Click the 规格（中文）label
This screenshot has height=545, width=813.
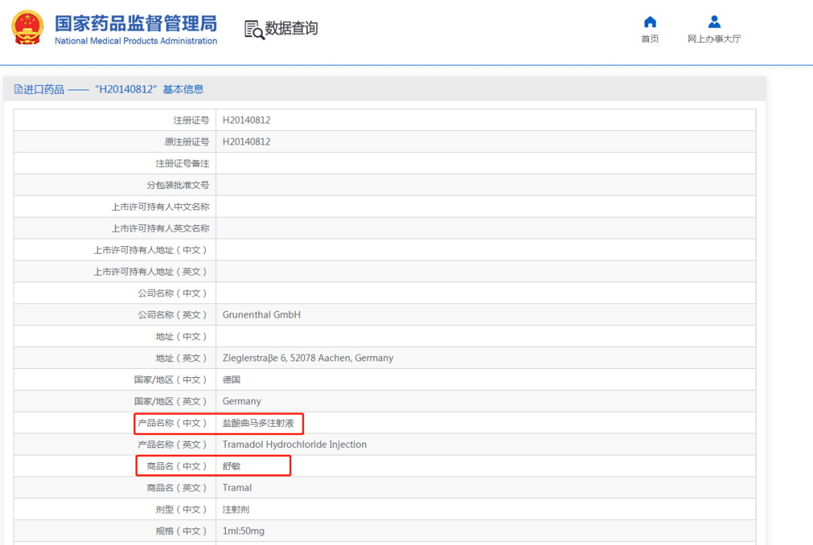point(182,531)
